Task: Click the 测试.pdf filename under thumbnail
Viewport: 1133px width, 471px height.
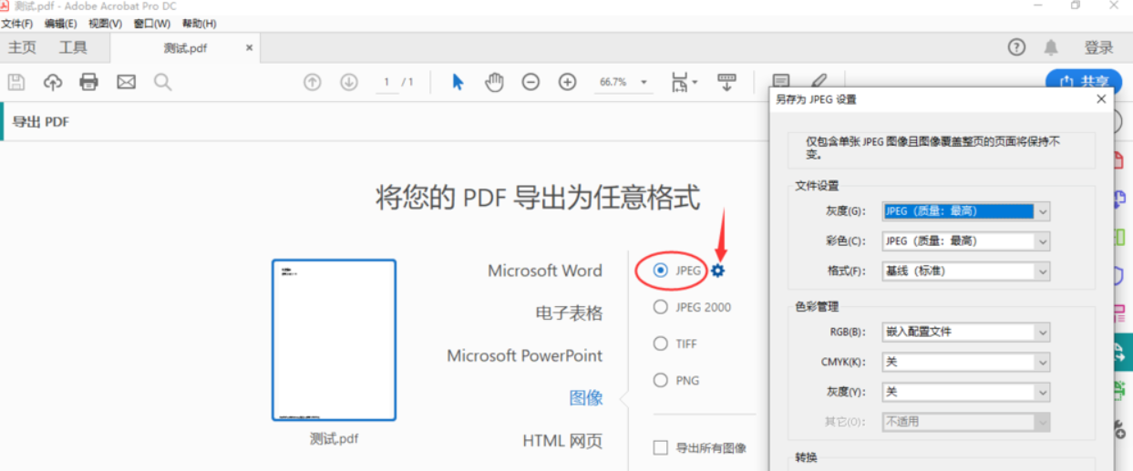Action: (334, 438)
